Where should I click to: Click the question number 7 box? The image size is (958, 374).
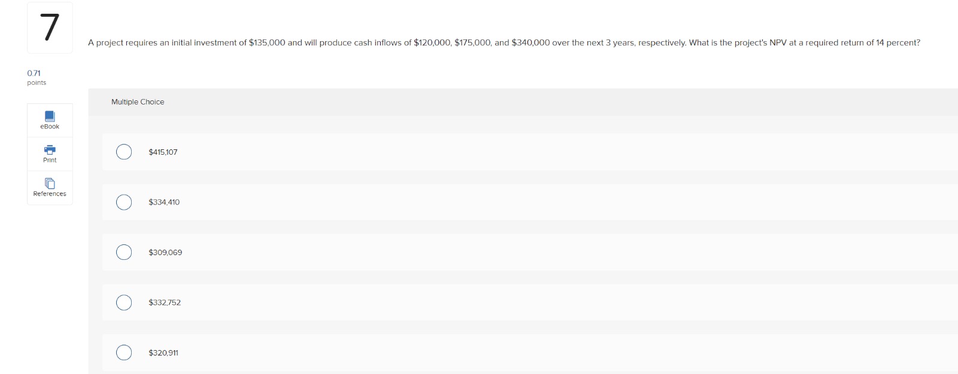pos(50,27)
